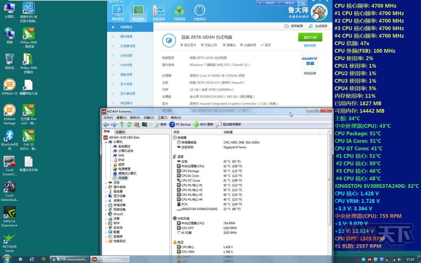Click AIDA64 forward arrow toolbar icon
The image size is (421, 263).
pos(114,125)
